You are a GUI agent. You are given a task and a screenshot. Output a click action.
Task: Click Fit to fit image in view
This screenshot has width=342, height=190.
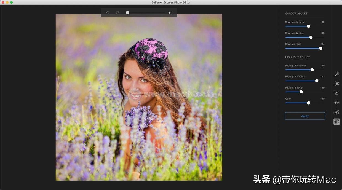click(x=171, y=13)
